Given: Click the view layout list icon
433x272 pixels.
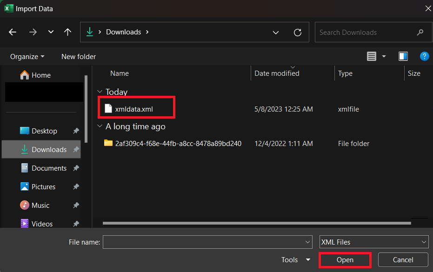Looking at the screenshot, I should (x=372, y=56).
